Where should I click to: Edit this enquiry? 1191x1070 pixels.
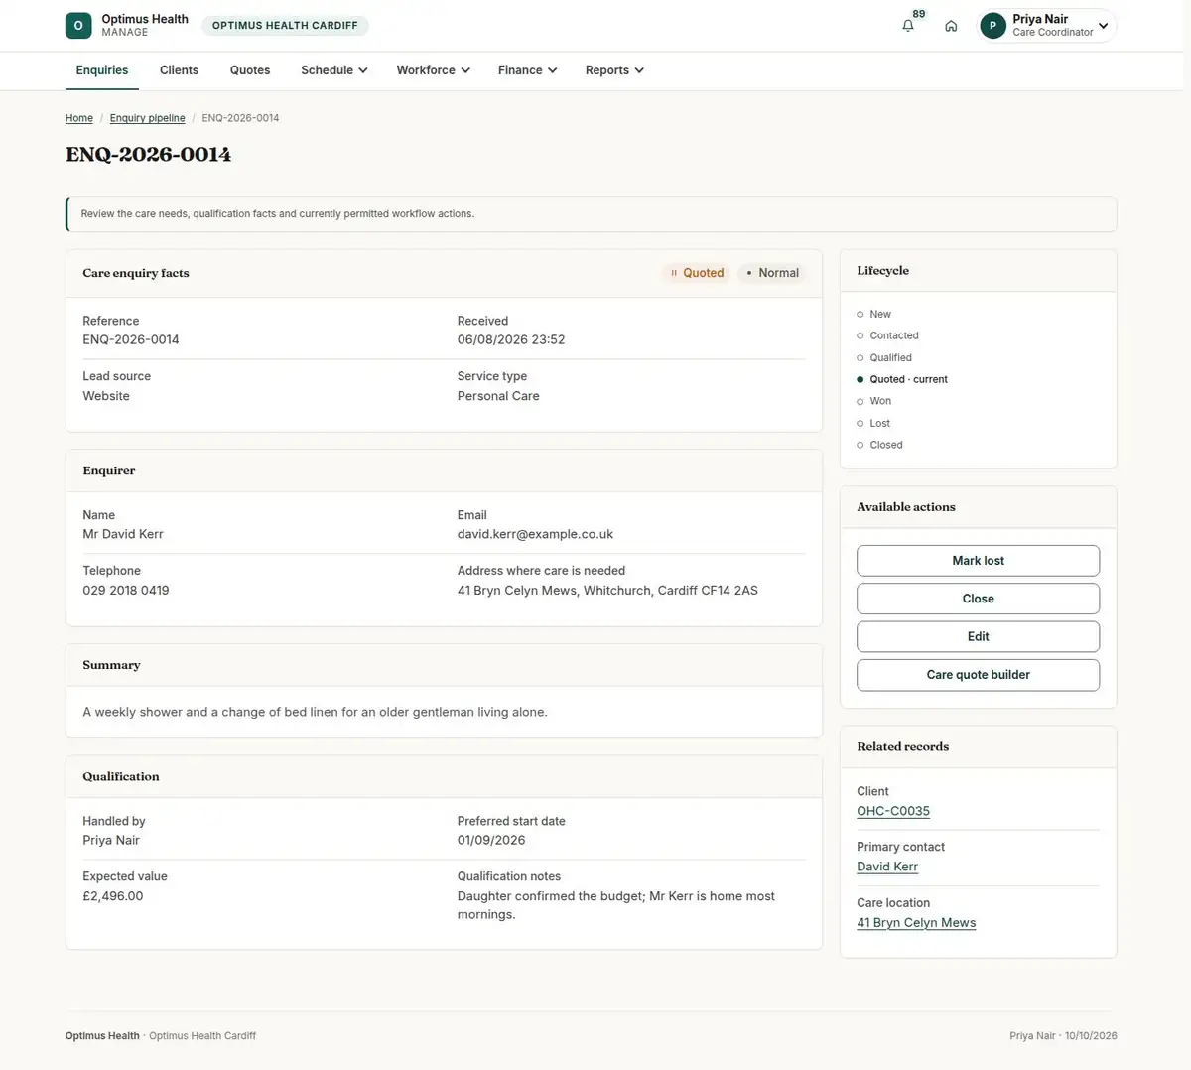[x=979, y=636]
